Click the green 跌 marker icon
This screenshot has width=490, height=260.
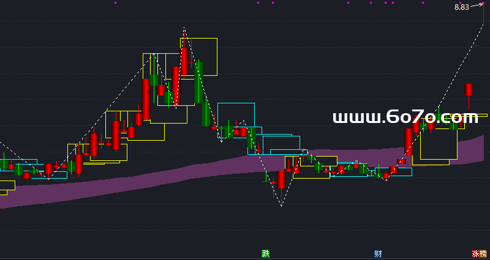(x=265, y=254)
